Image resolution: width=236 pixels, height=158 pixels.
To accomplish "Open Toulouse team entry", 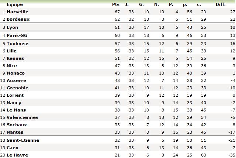I will pos(17,44).
